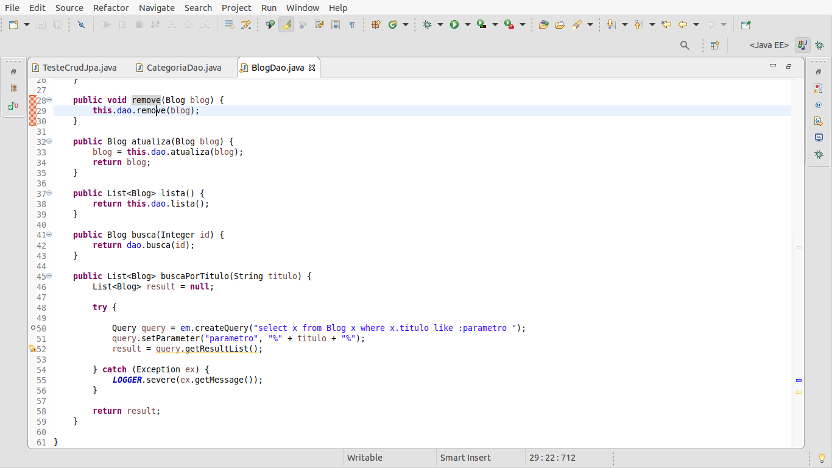Toggle Mark Occurrences highlighter
Screen dimensions: 832x468
pyautogui.click(x=286, y=25)
